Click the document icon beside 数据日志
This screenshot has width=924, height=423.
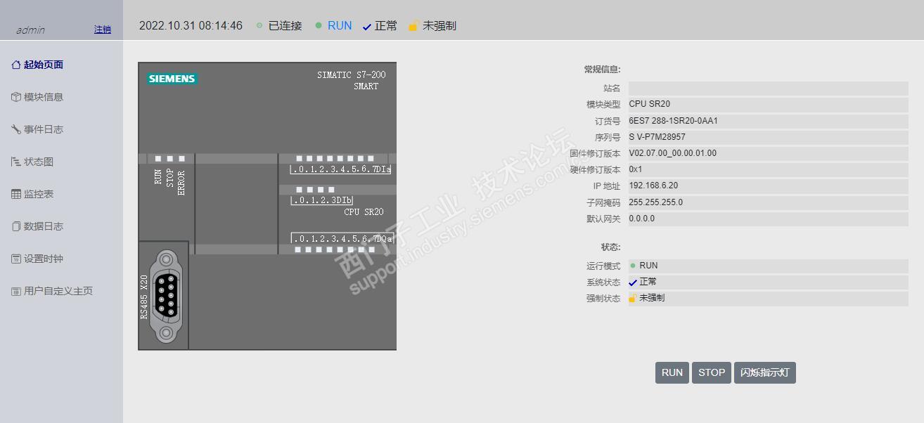tap(16, 226)
